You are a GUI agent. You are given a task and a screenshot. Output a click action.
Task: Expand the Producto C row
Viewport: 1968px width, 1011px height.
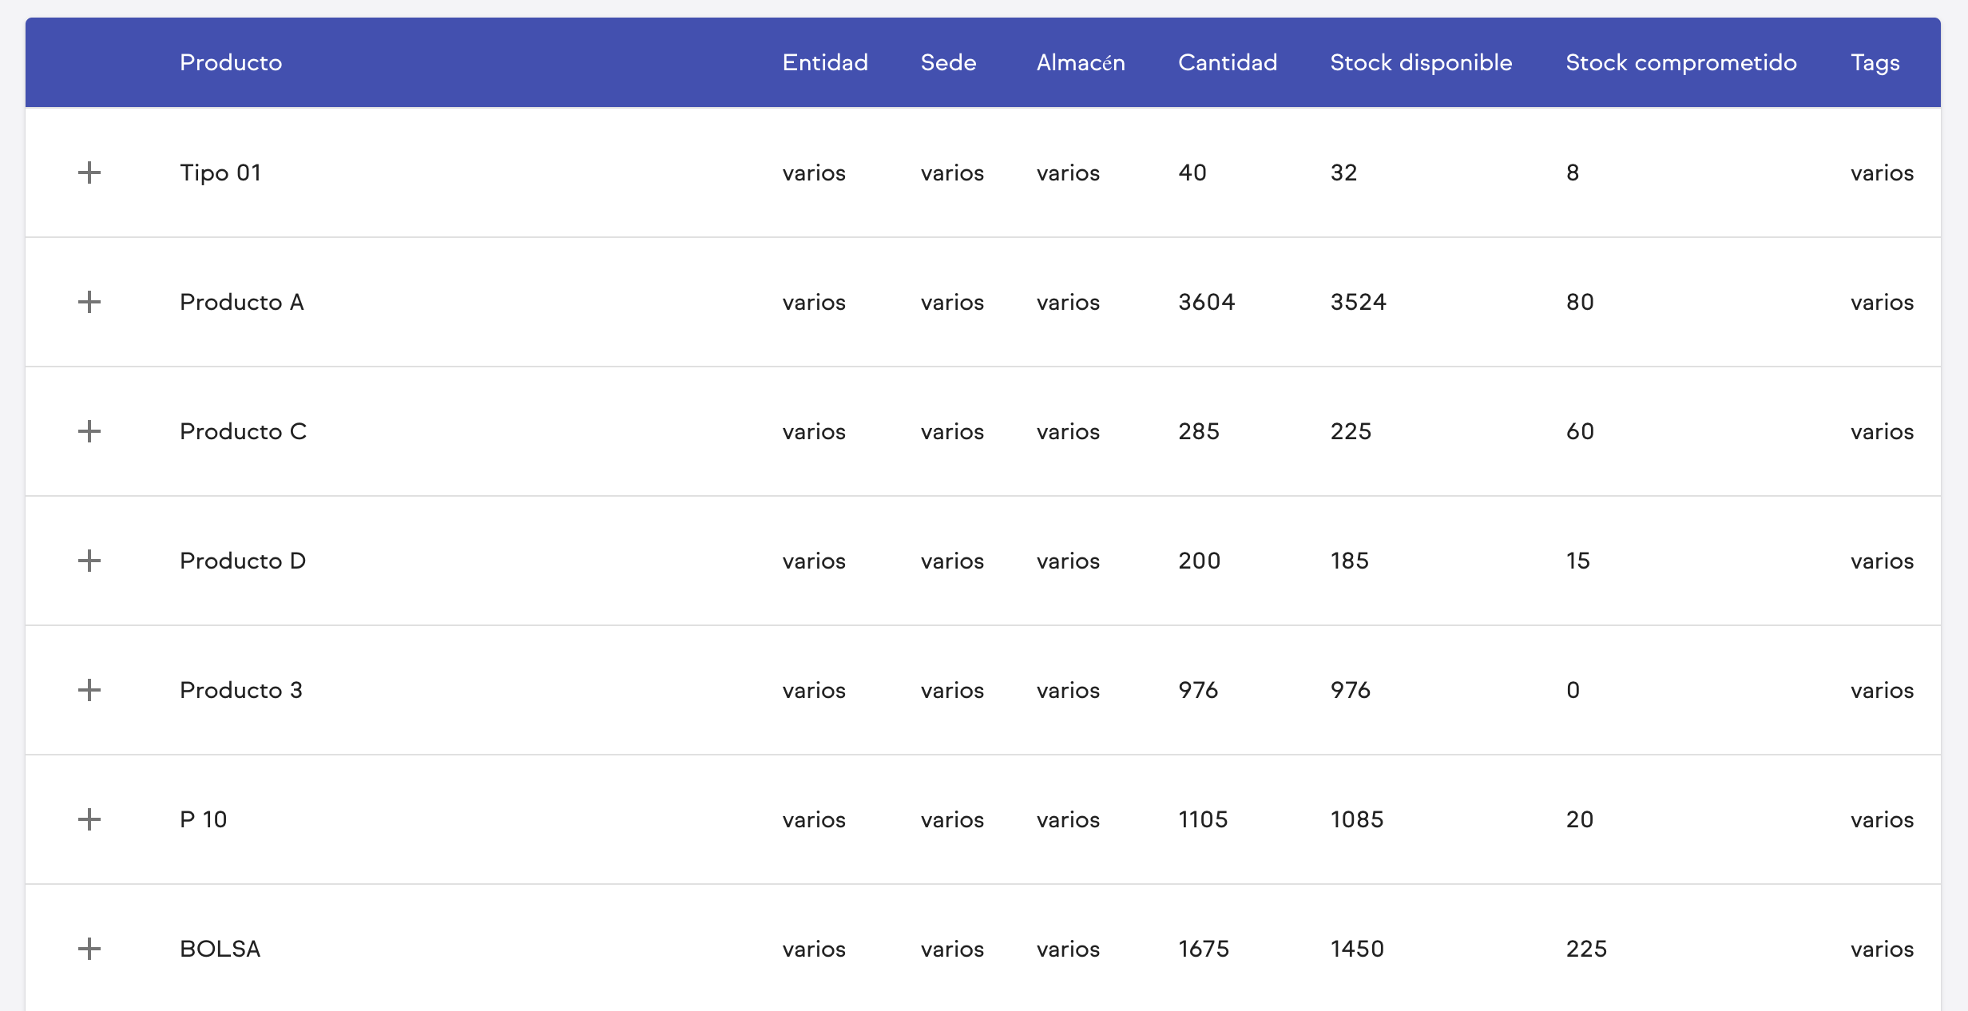(x=90, y=431)
